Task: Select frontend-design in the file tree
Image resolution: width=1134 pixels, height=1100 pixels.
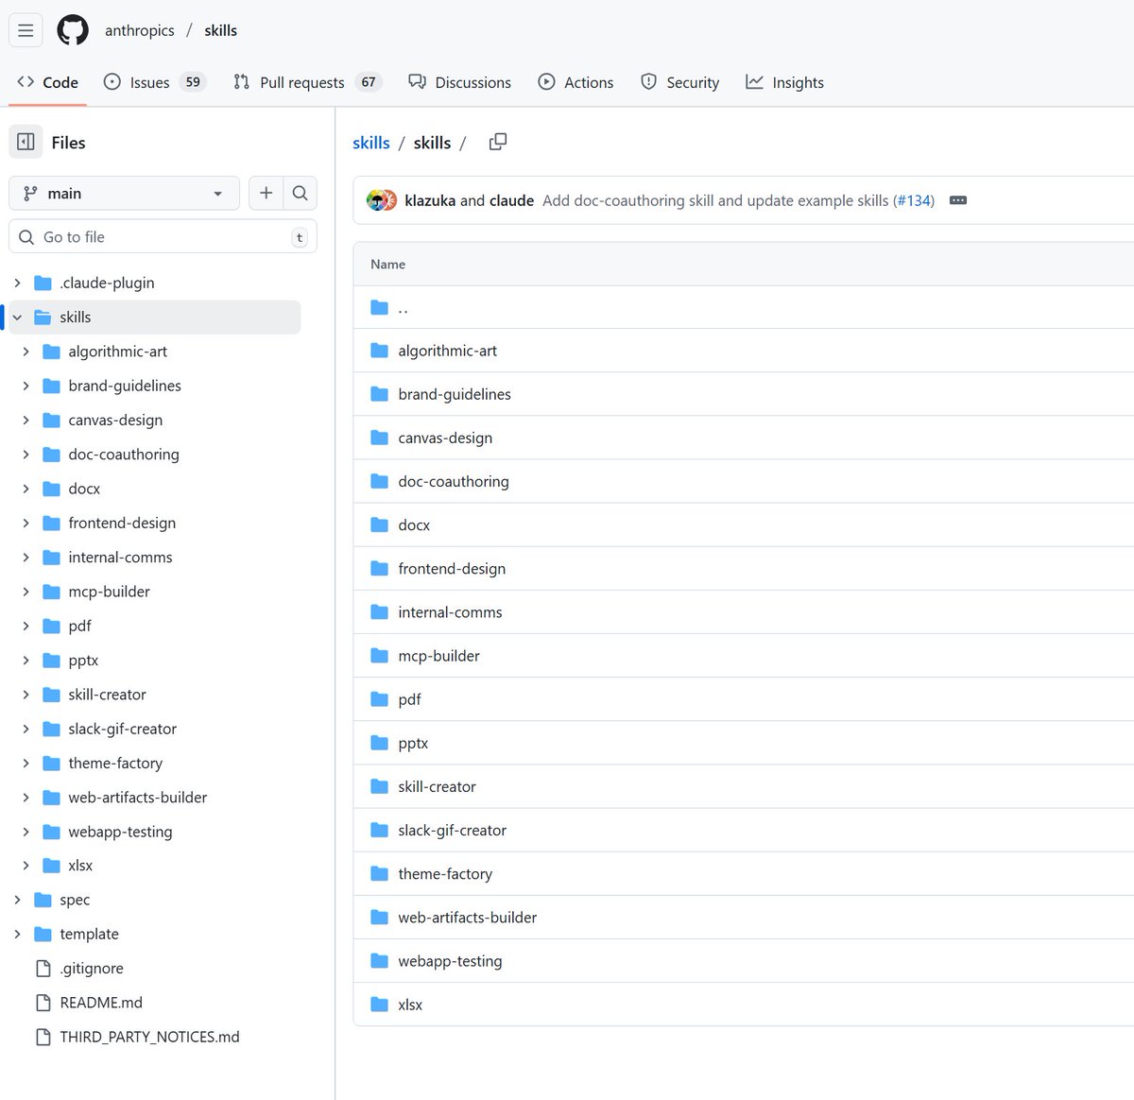Action: [x=122, y=523]
